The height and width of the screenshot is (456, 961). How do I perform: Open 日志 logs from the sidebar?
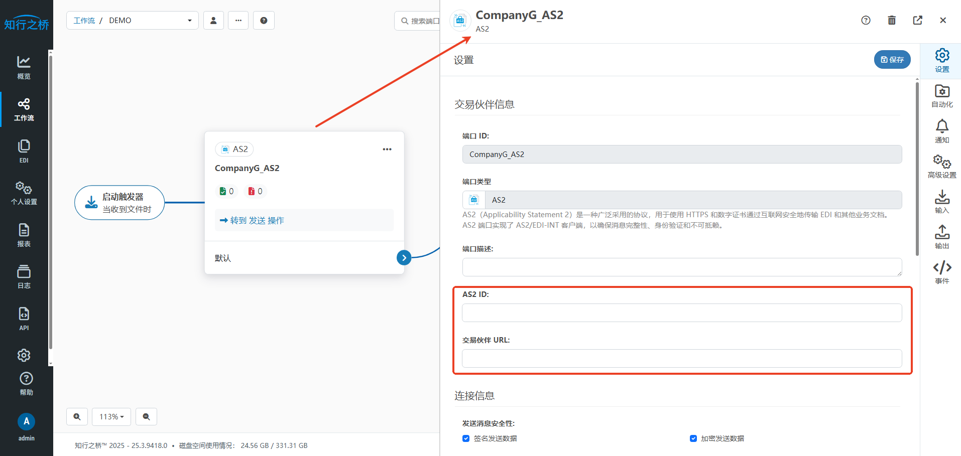tap(24, 277)
